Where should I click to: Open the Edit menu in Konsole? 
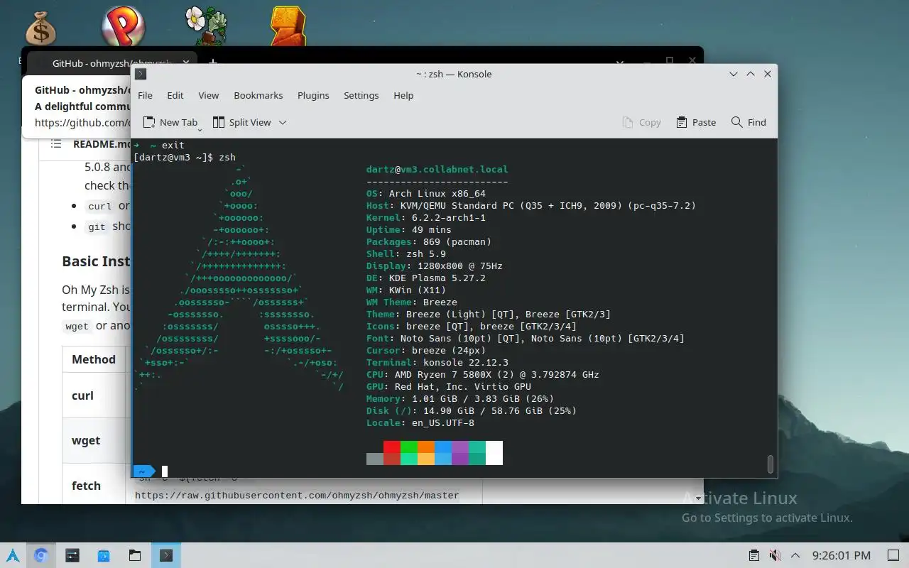(175, 95)
